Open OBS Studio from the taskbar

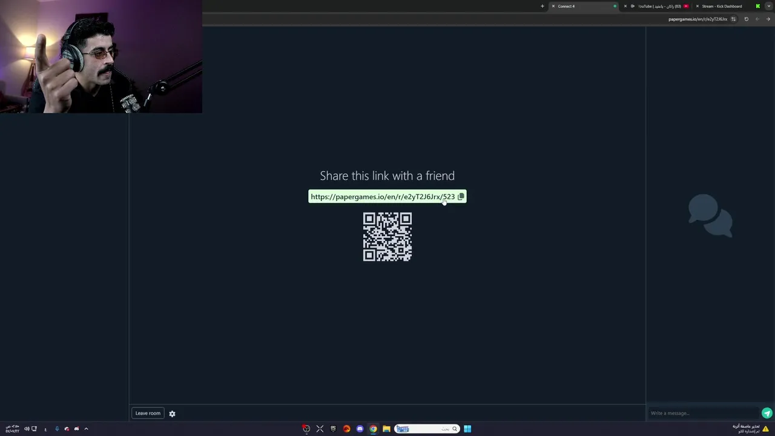(306, 429)
